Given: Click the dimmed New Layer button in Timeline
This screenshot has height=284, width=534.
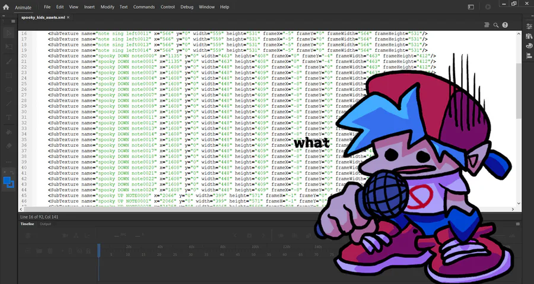Looking at the screenshot, I should coord(28,251).
